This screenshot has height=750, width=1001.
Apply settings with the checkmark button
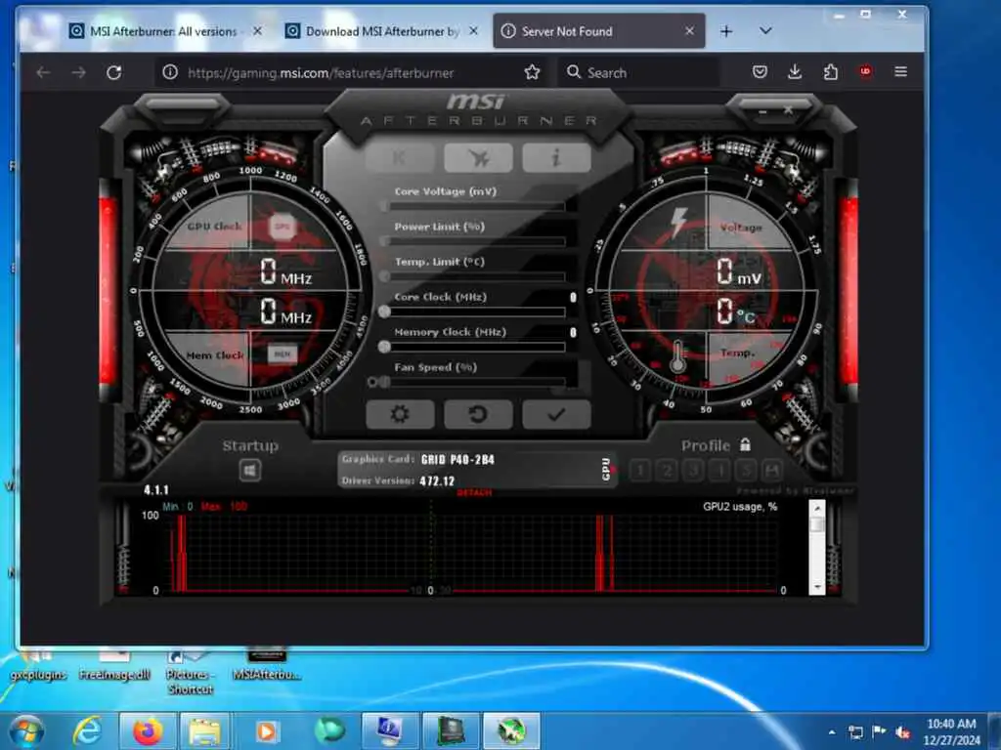coord(556,414)
